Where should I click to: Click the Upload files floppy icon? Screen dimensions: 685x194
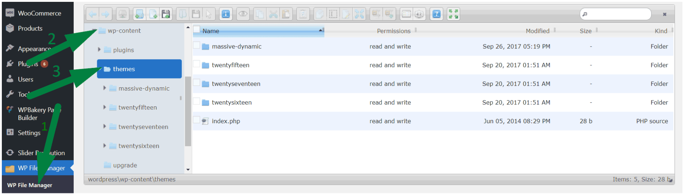[x=166, y=14]
